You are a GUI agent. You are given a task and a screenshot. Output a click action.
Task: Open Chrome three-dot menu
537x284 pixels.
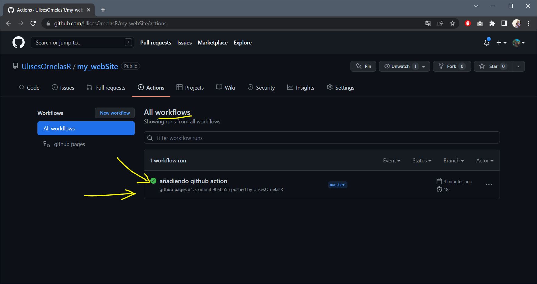point(528,23)
